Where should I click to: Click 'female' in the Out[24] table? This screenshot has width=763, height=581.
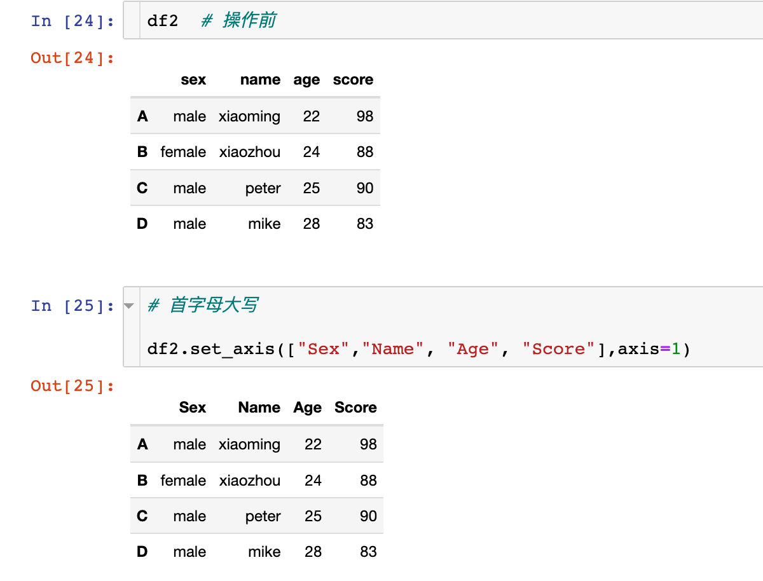pos(183,152)
